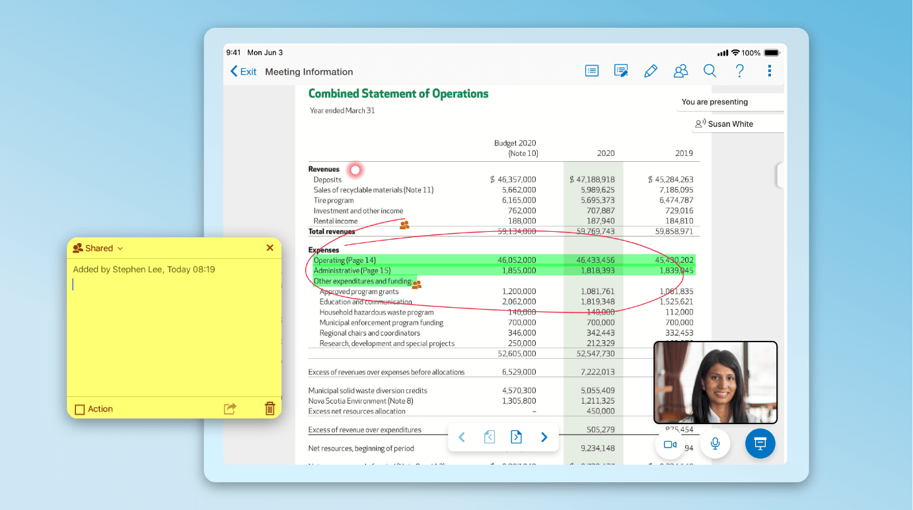Check the Action checkbox on sticky note
Screen dimensions: 913x510
coord(80,410)
